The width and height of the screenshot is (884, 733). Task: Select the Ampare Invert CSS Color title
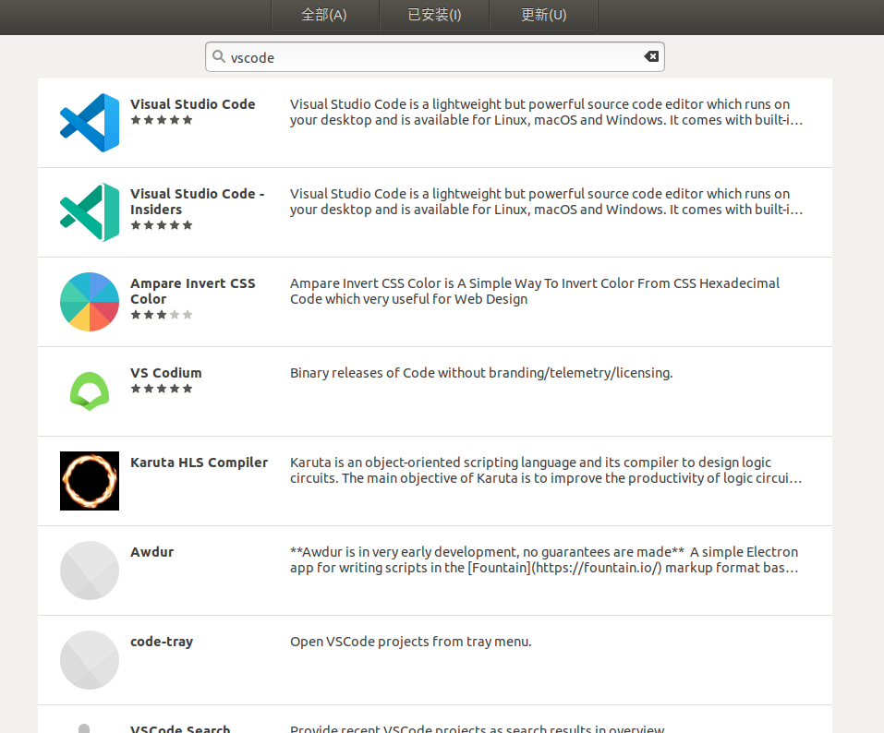point(193,292)
